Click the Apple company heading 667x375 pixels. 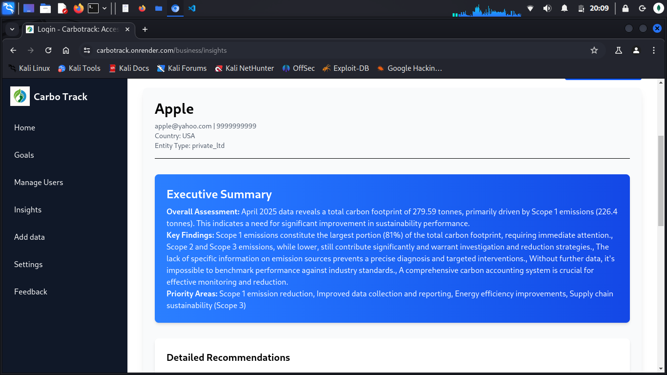point(174,109)
